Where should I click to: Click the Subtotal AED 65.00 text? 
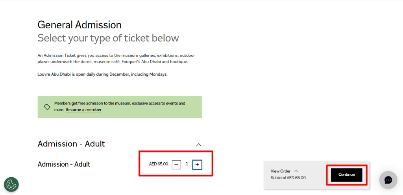click(x=288, y=178)
